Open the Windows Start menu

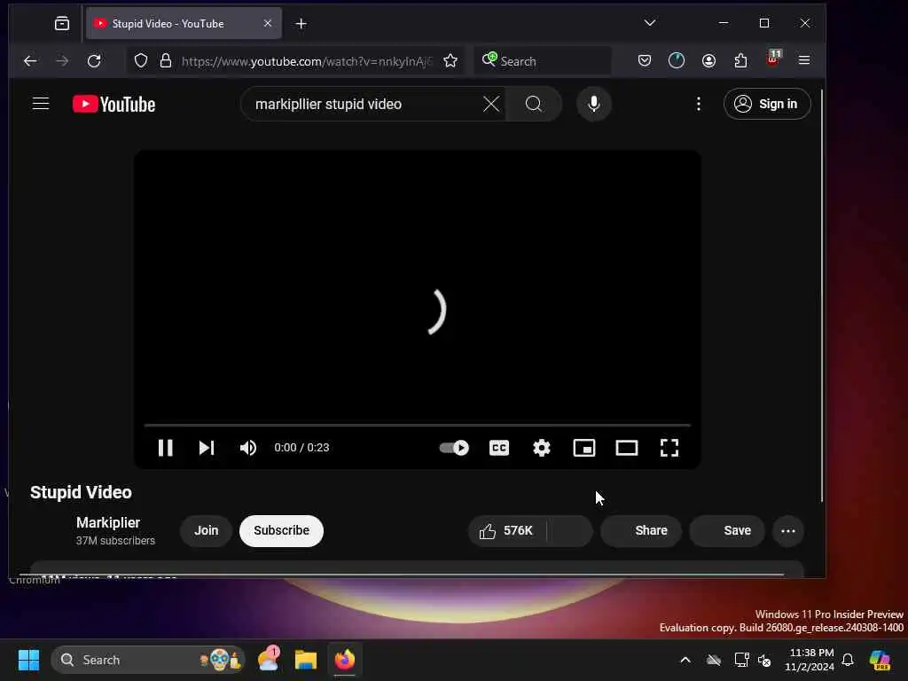[x=29, y=660]
